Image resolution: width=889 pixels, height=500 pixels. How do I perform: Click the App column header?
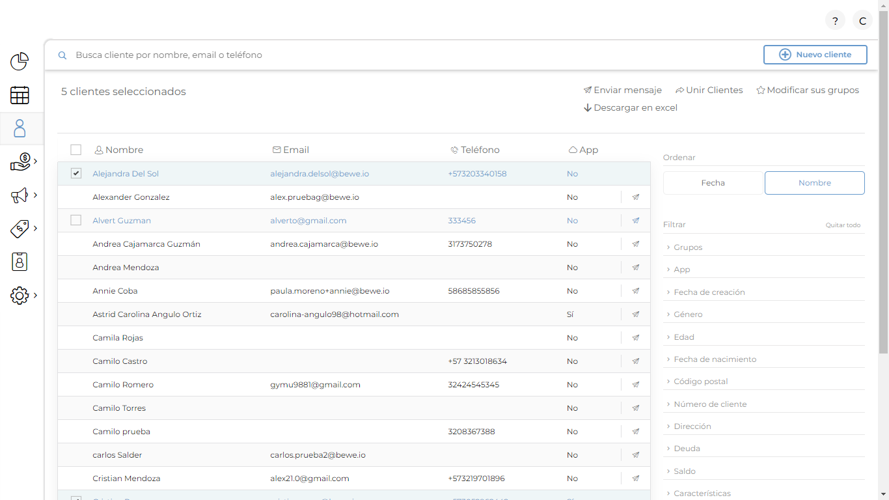(583, 150)
